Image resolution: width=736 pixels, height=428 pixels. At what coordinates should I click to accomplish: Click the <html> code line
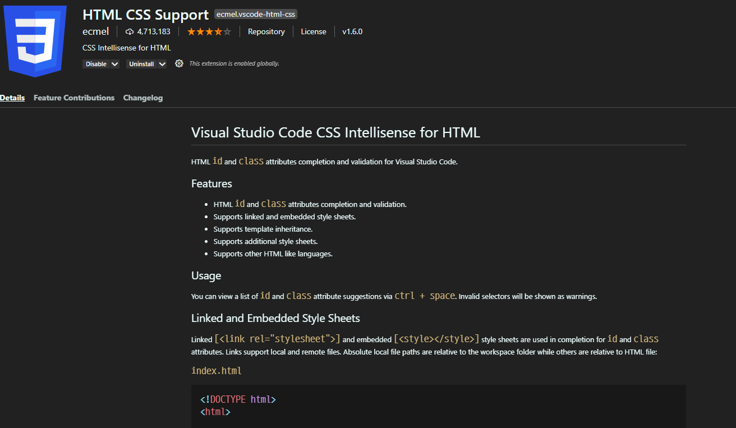point(215,412)
